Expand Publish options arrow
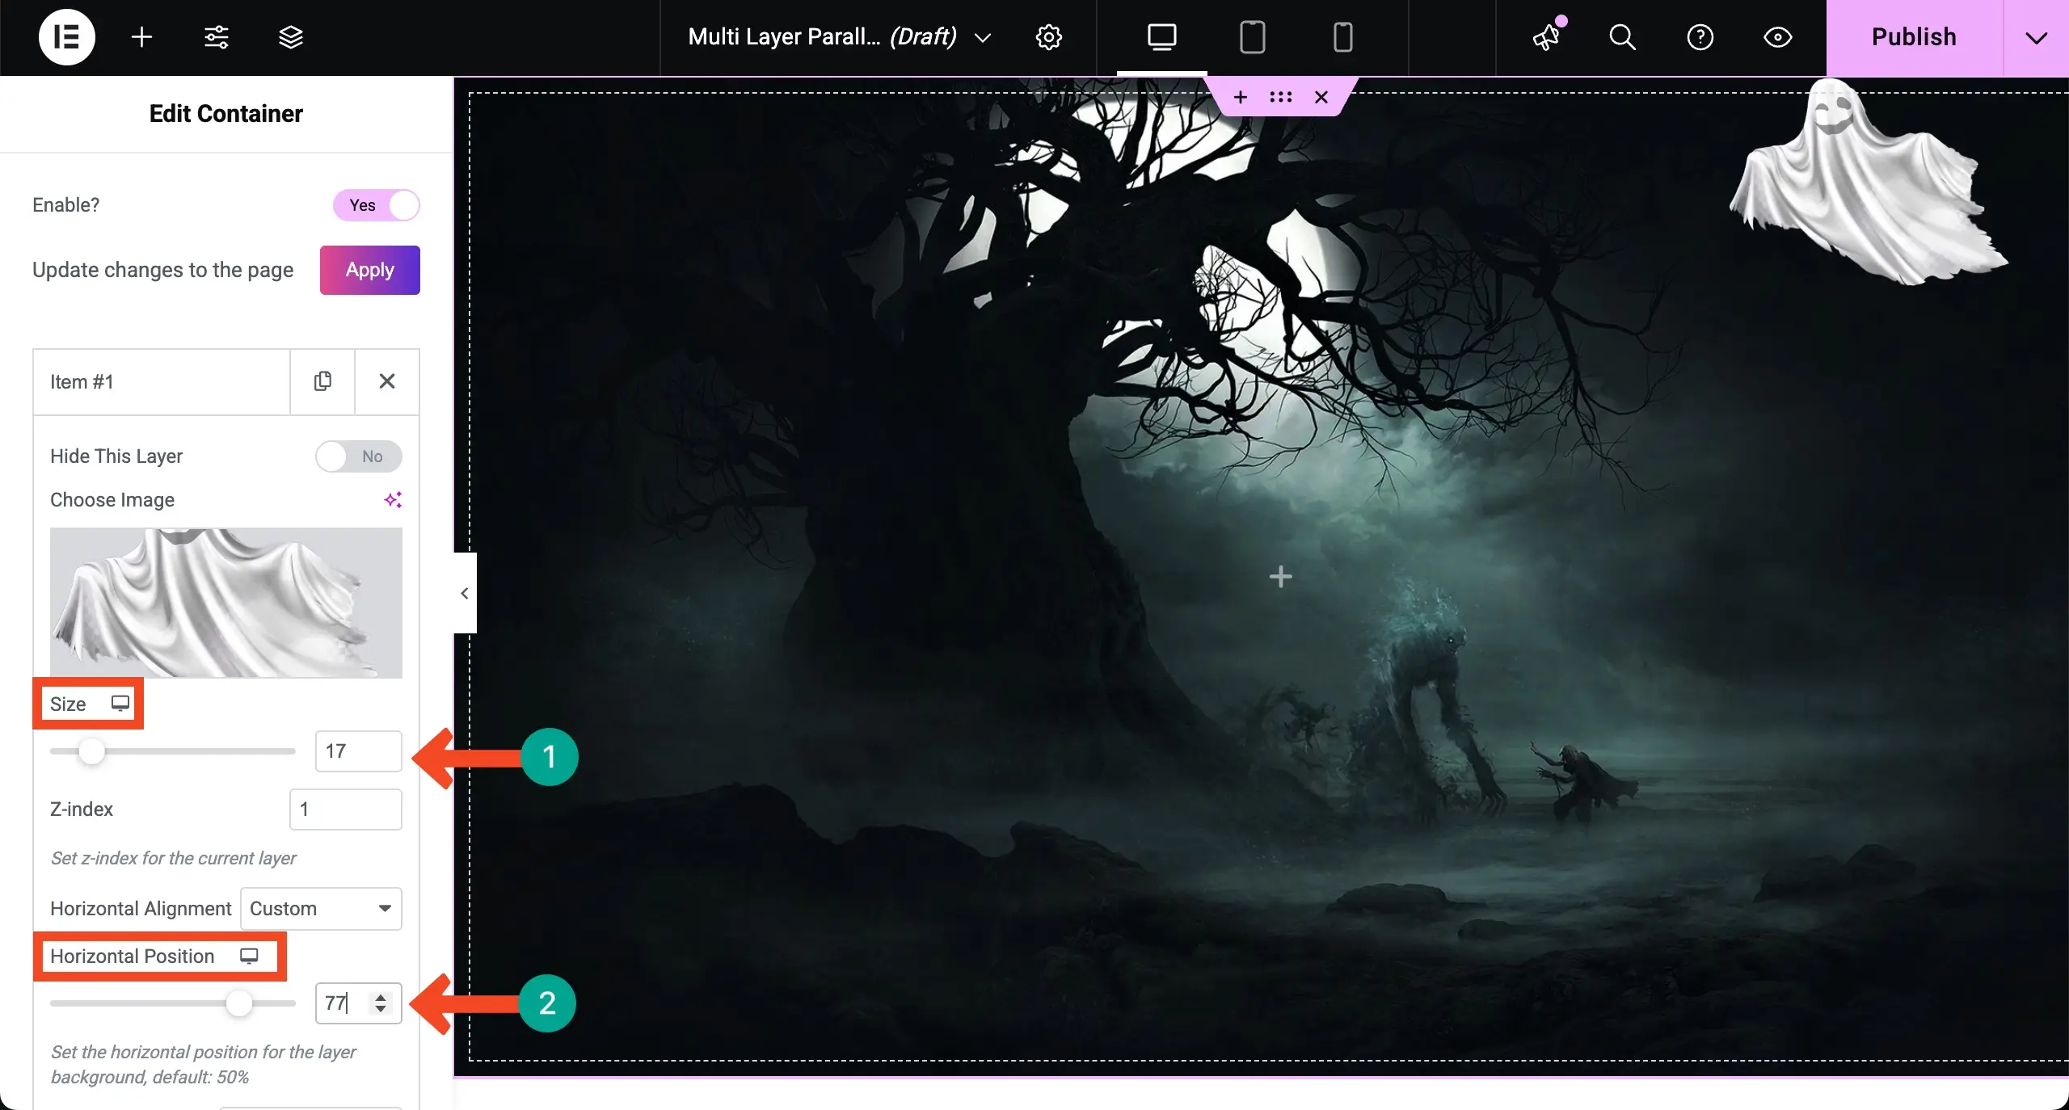 tap(2036, 38)
